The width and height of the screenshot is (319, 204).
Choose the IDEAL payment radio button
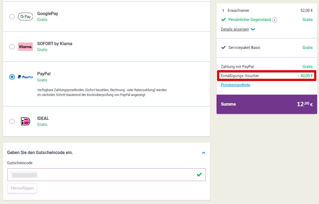pos(12,121)
